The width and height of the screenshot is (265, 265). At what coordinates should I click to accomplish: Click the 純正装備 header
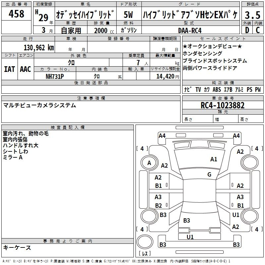click(x=223, y=82)
